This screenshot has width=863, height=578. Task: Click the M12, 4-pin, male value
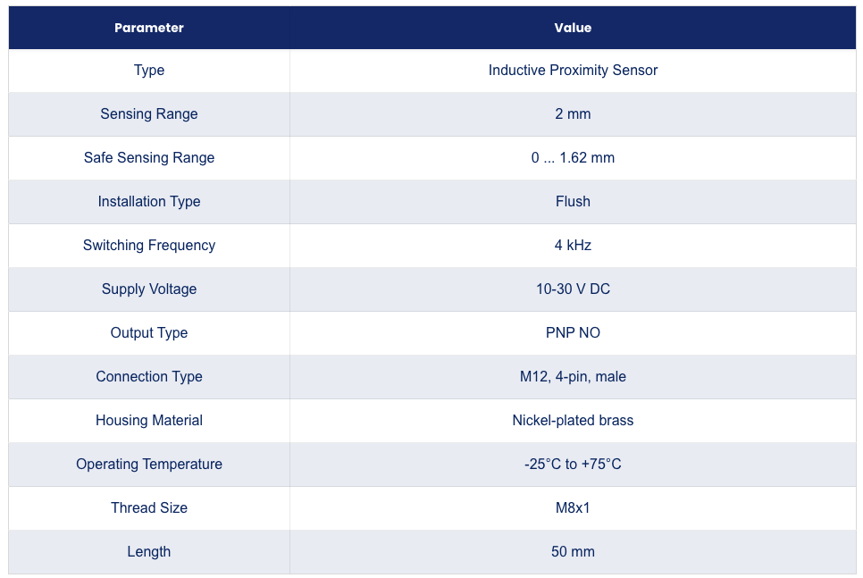pyautogui.click(x=573, y=376)
